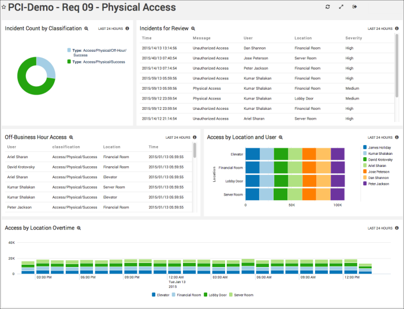
Task: Expand dashboard to full screen
Action: pos(341,7)
